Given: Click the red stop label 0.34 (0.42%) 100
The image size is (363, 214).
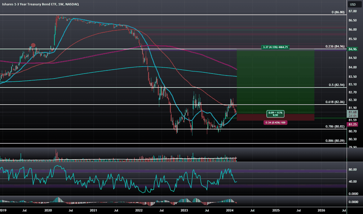Looking at the screenshot, I should coord(275,123).
